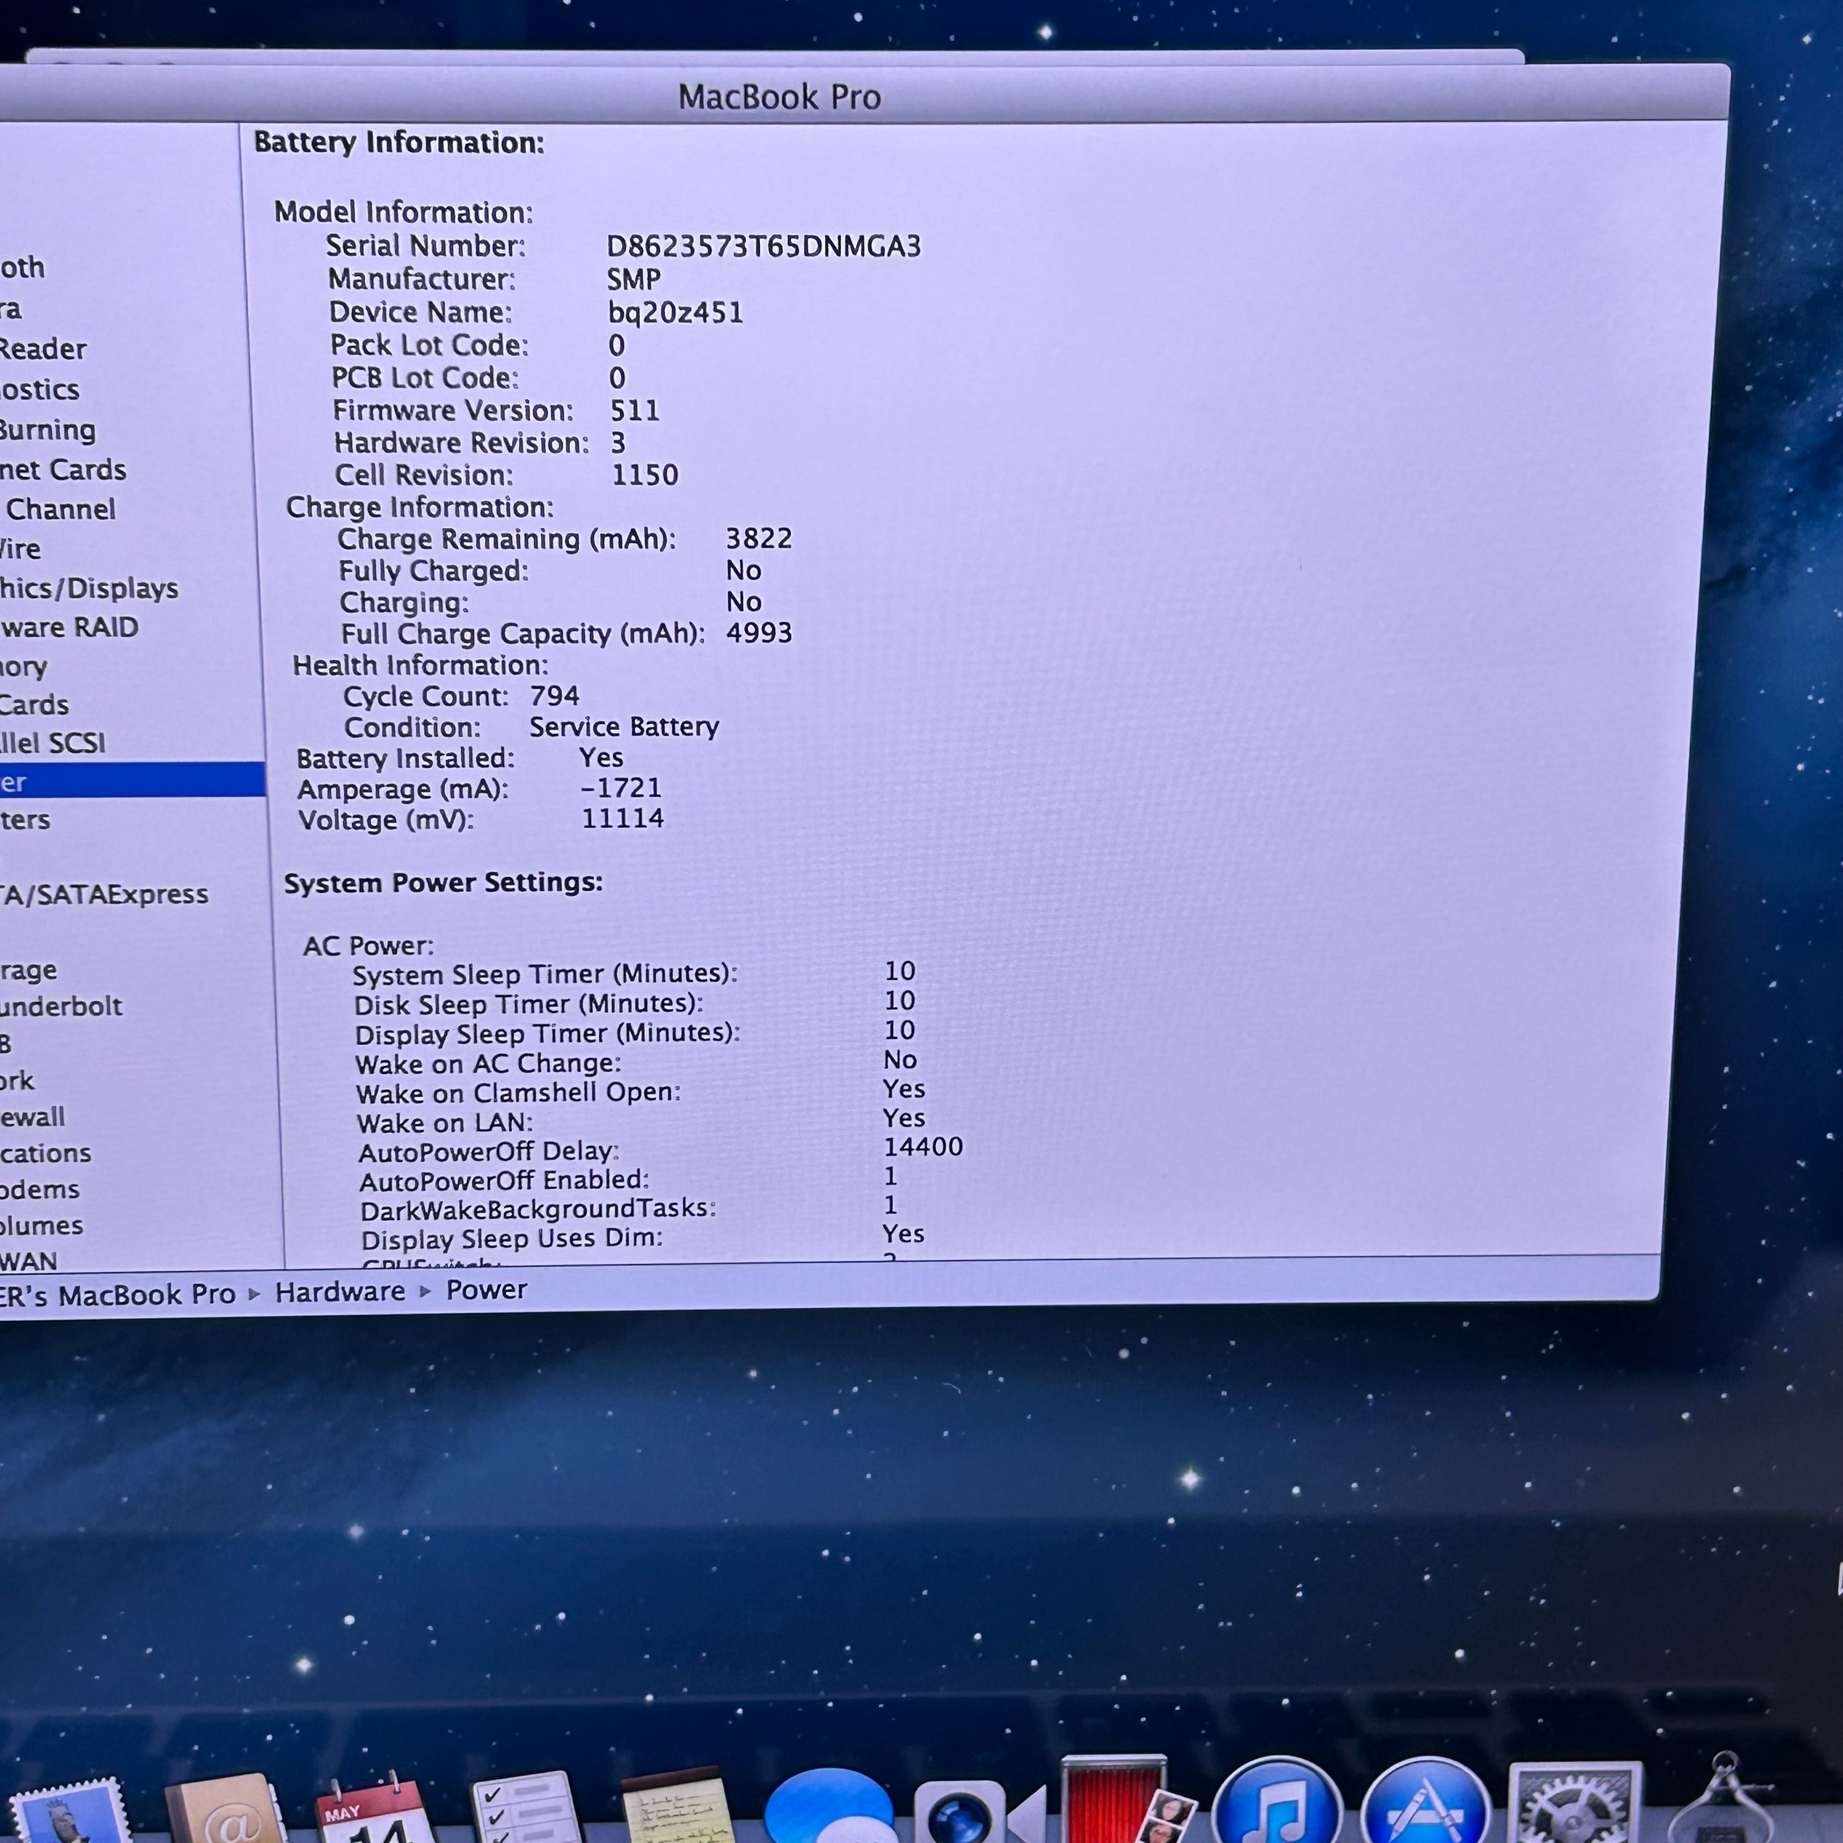Select Graphics/Displays in the sidebar
Image resolution: width=1843 pixels, height=1843 pixels.
89,589
